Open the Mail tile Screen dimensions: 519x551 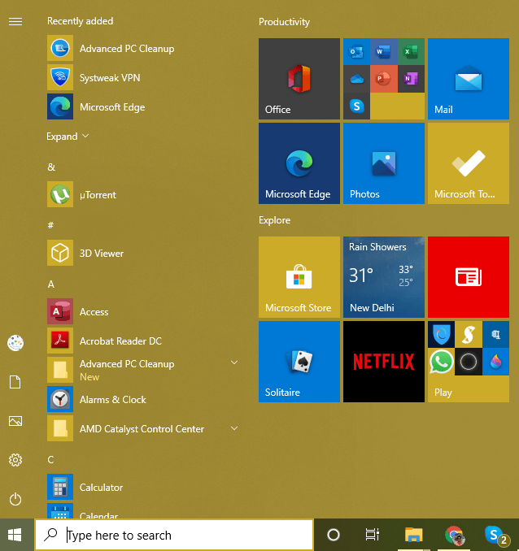[469, 79]
